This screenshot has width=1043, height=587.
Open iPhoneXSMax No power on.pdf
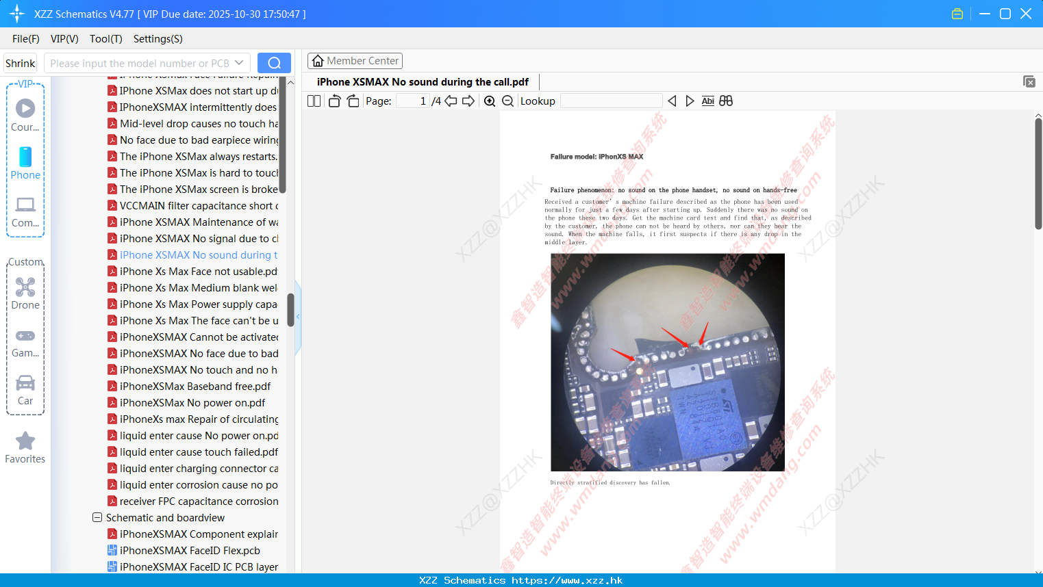tap(187, 403)
